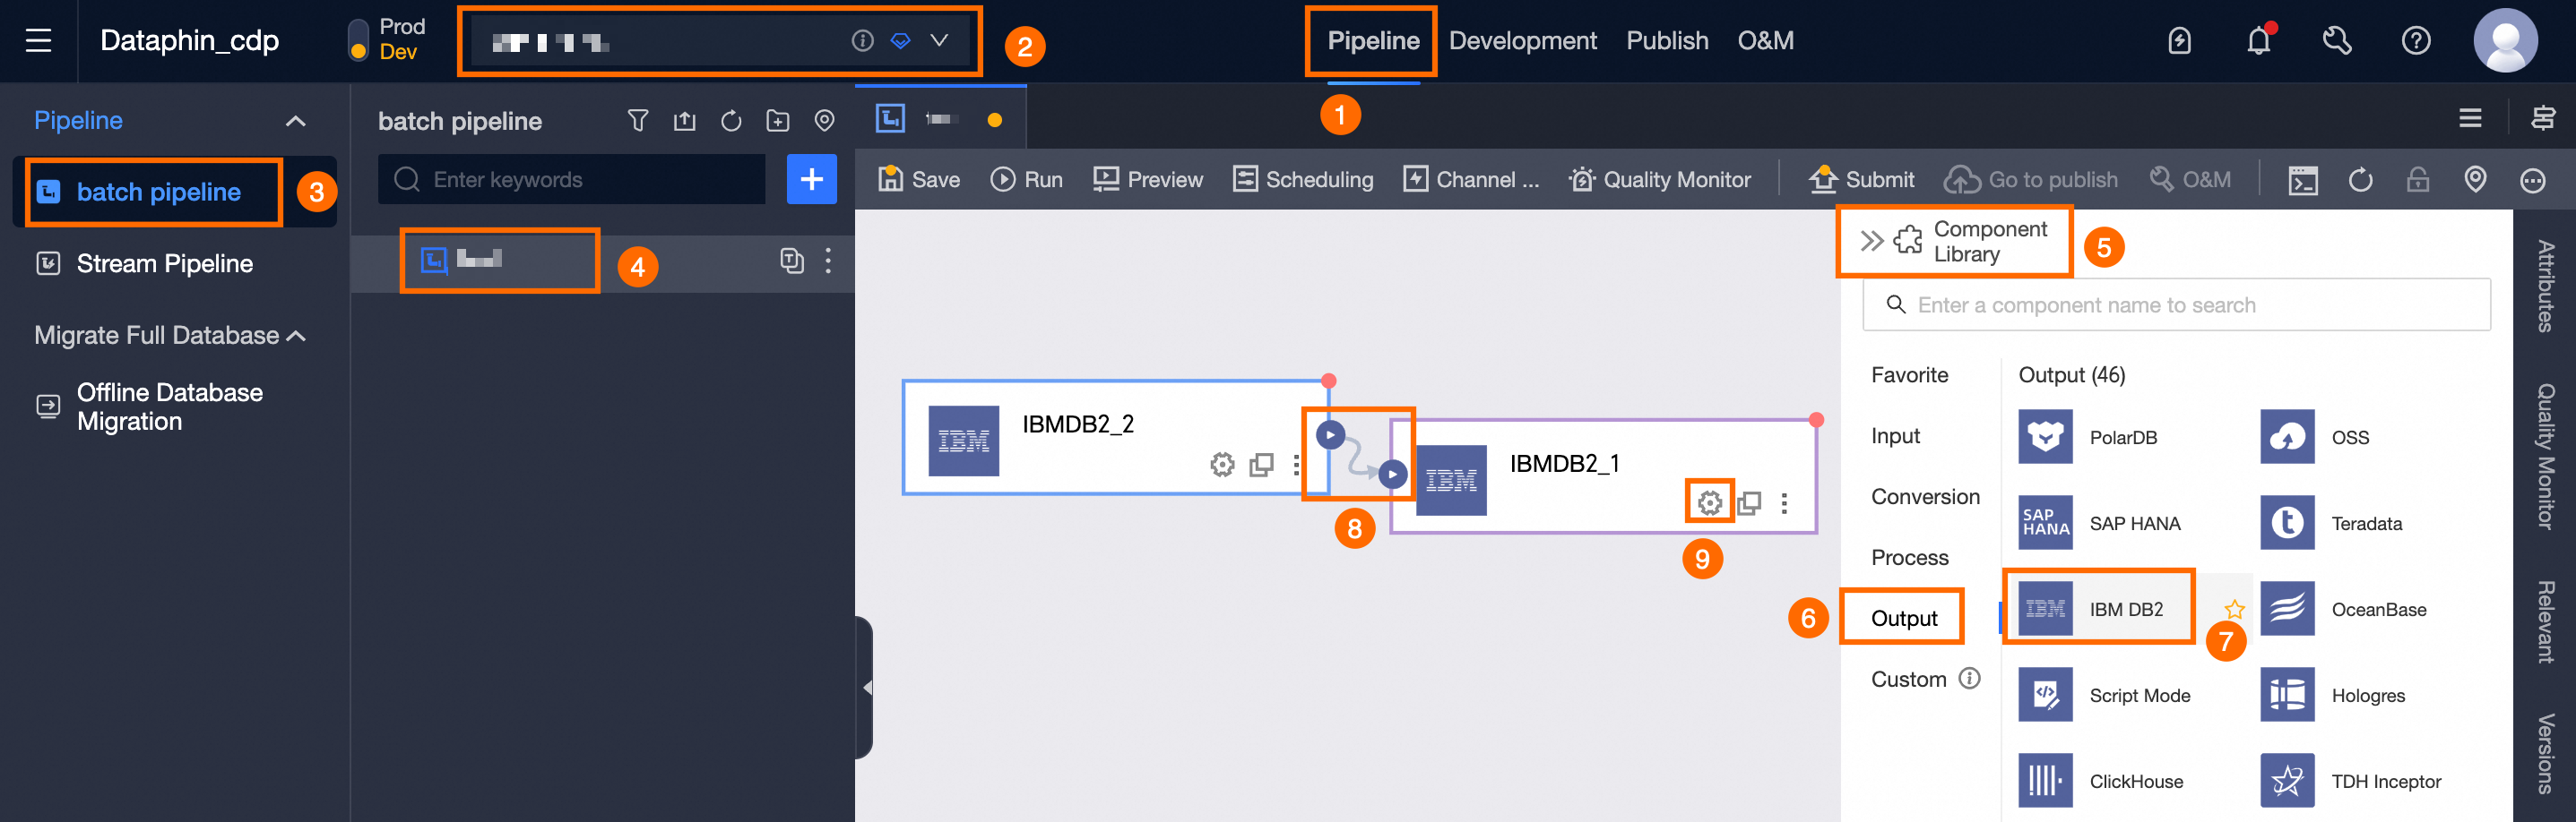Click the new folder icon

coord(777,121)
